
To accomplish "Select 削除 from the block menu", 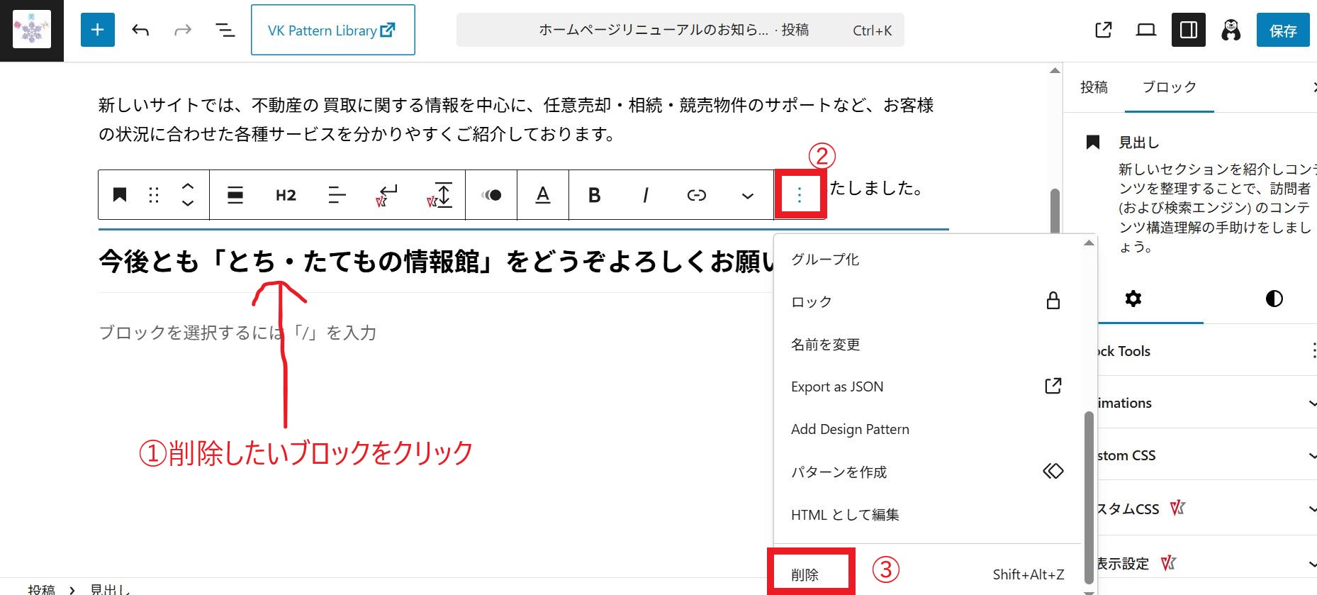I will point(805,574).
